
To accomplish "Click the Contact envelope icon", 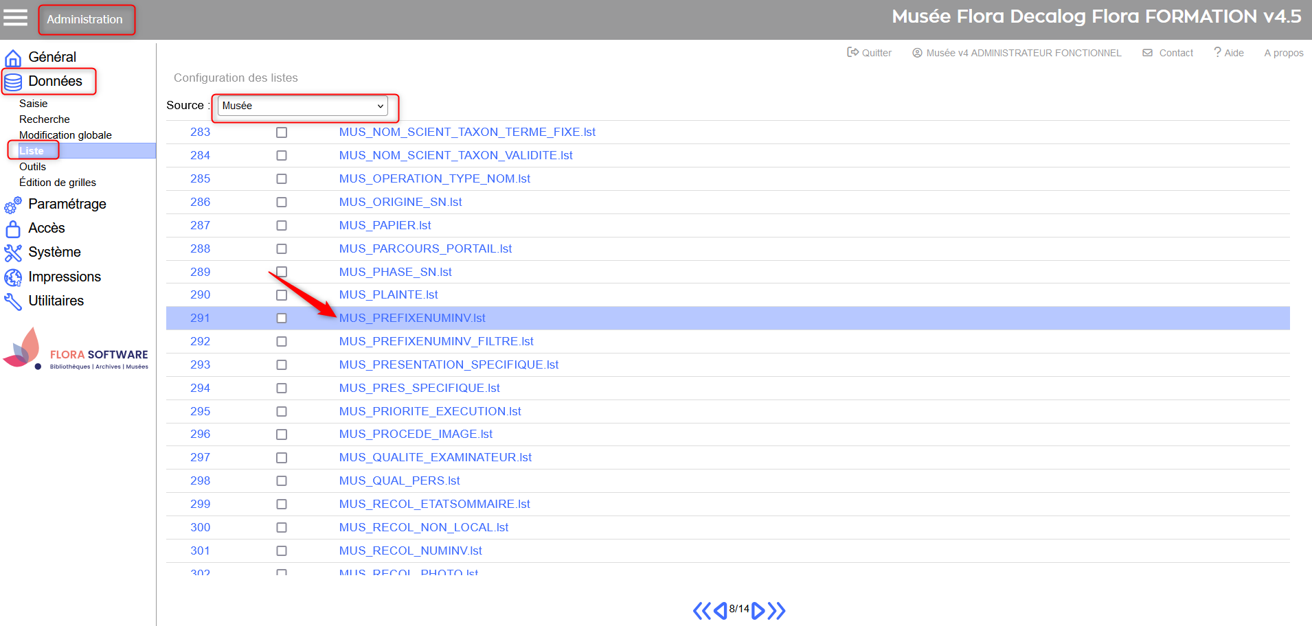I will click(x=1147, y=53).
